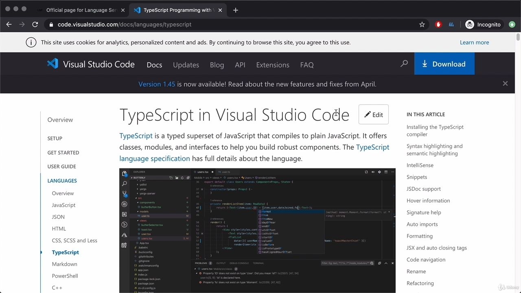This screenshot has height=293, width=521.
Task: Go back to the previous page
Action: (x=9, y=24)
